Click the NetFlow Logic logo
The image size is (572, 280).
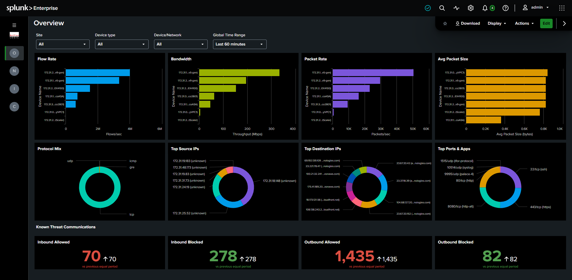14,35
